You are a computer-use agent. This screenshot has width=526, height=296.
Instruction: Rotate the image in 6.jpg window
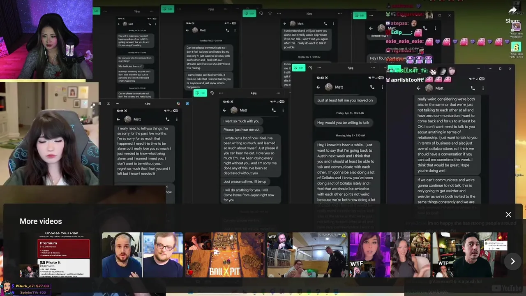(212, 93)
